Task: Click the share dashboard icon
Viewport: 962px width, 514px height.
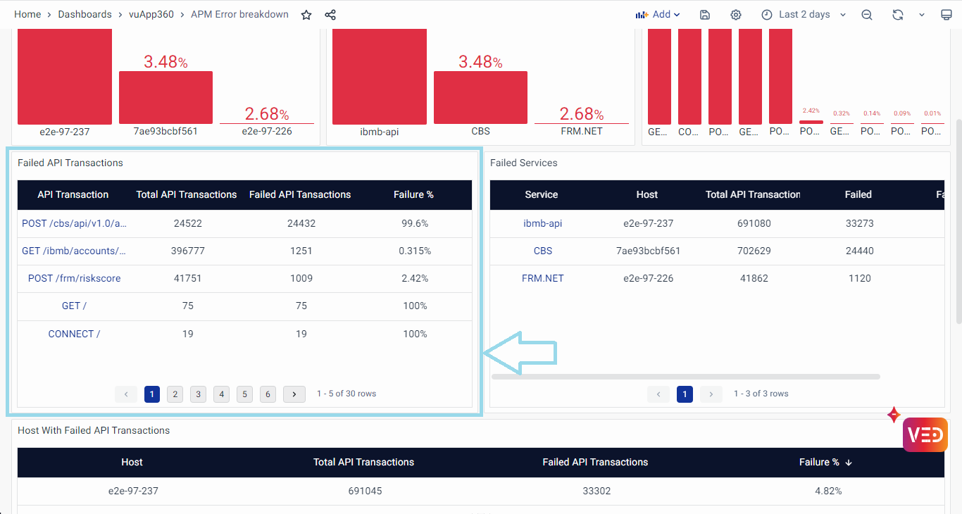Action: click(x=330, y=15)
